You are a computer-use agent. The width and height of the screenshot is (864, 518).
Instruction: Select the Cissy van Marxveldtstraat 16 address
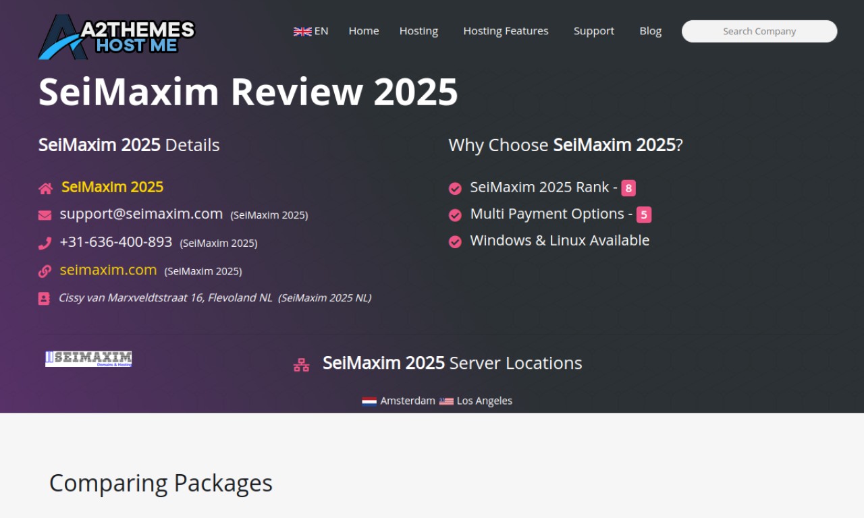[x=165, y=297]
